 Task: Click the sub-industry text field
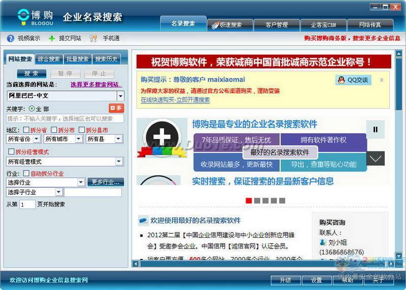pos(93,192)
